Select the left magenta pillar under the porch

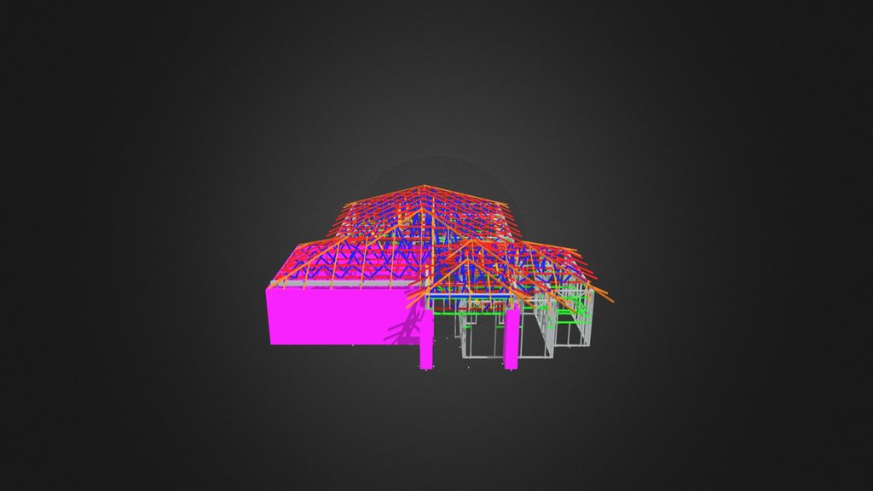[426, 338]
